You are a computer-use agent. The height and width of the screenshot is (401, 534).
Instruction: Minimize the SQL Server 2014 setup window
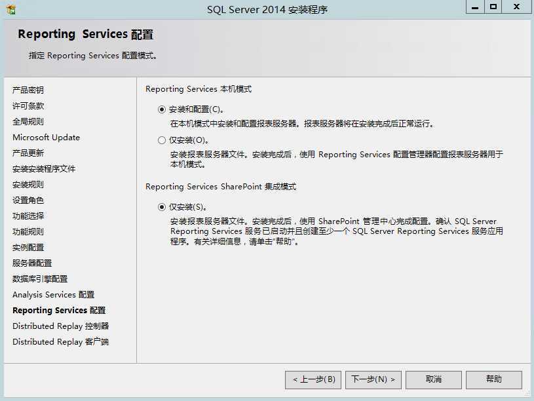coord(475,7)
